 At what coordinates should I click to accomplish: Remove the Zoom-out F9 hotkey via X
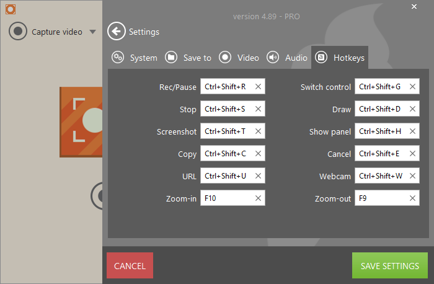click(412, 198)
